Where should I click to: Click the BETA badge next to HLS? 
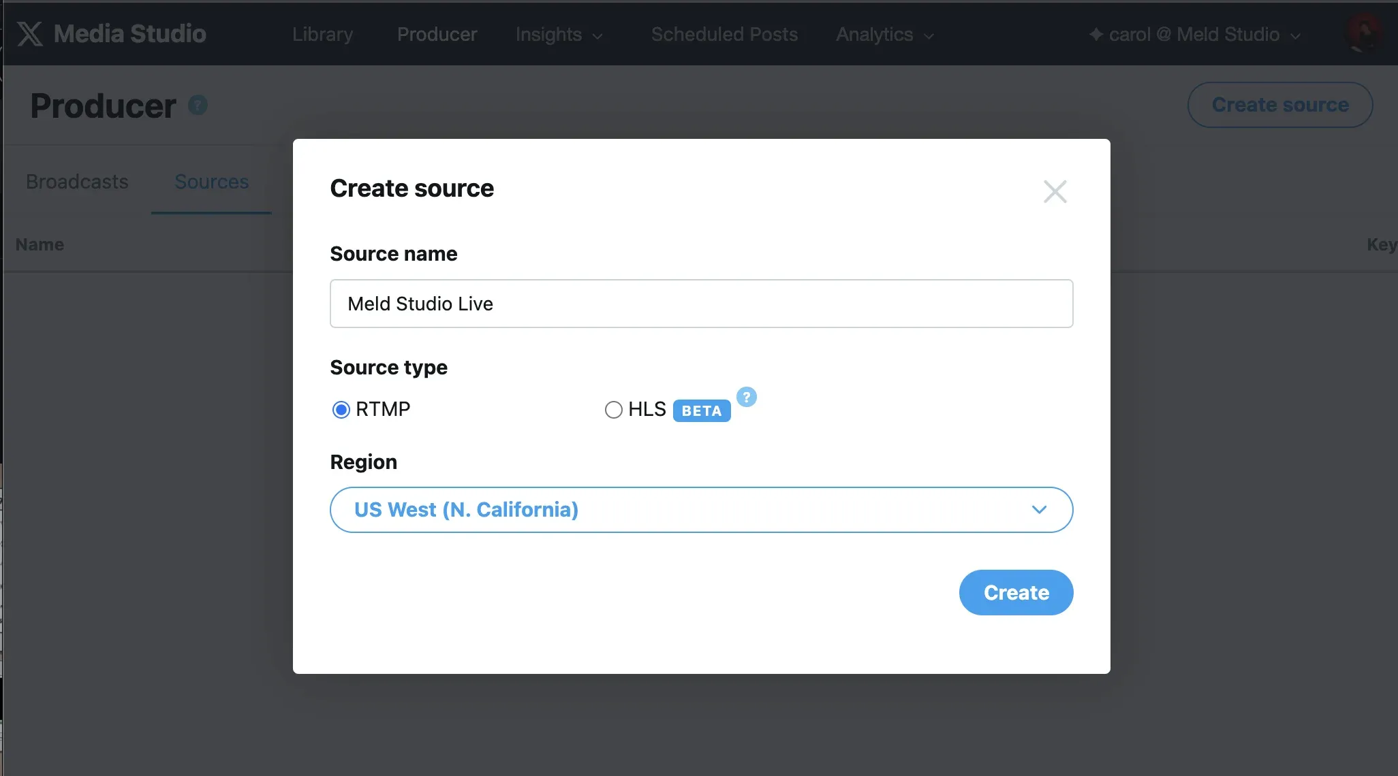(x=702, y=411)
